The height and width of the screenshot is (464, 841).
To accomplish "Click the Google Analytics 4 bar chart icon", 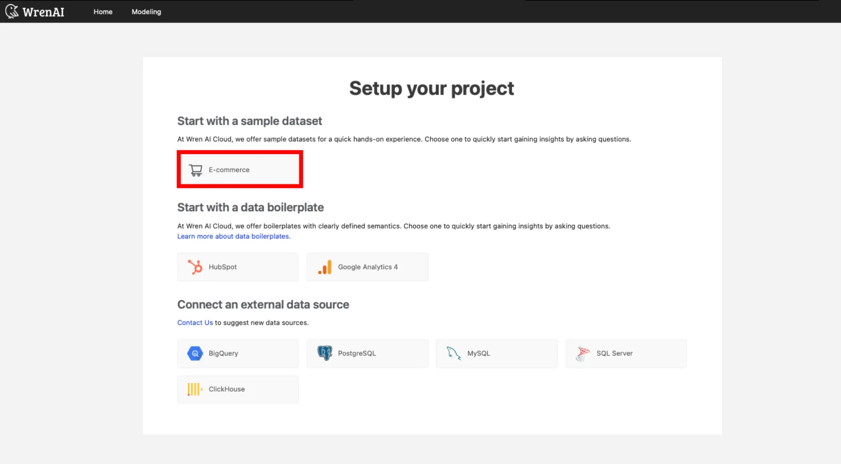I will [x=325, y=267].
